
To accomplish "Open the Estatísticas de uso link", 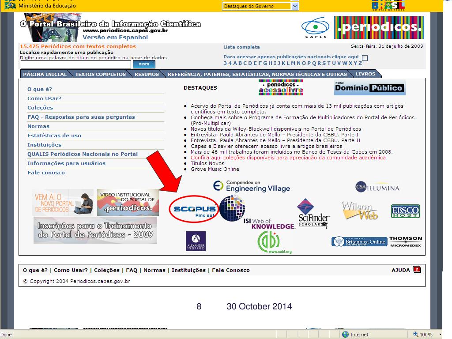I will 54,136.
